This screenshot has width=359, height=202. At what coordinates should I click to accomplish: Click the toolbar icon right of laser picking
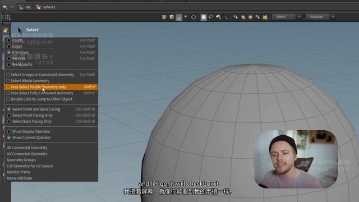tap(235, 17)
